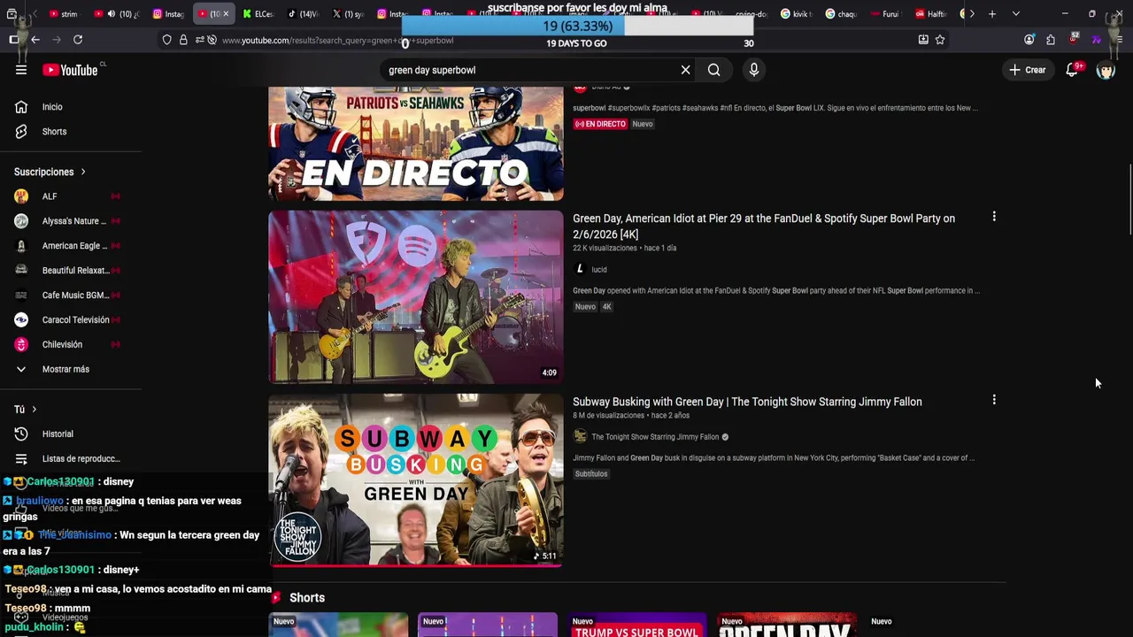Click the browser address bar URL
The height and width of the screenshot is (637, 1133).
click(337, 41)
